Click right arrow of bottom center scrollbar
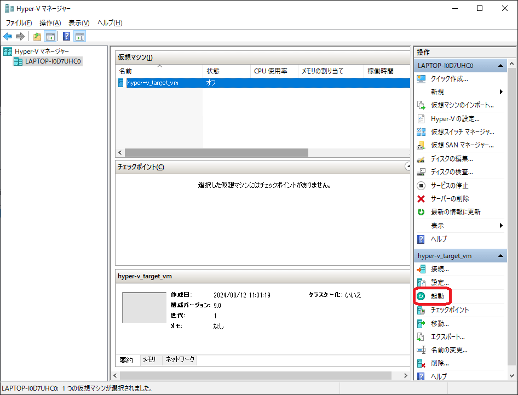The height and width of the screenshot is (395, 518). tap(405, 375)
